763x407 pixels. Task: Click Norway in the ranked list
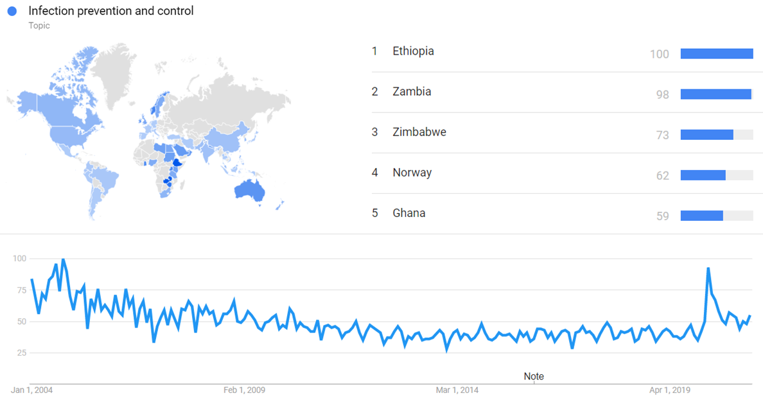[x=412, y=173]
